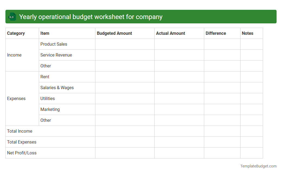This screenshot has height=174, width=282.
Task: Select the Income category cell
Action: pyautogui.click(x=14, y=55)
